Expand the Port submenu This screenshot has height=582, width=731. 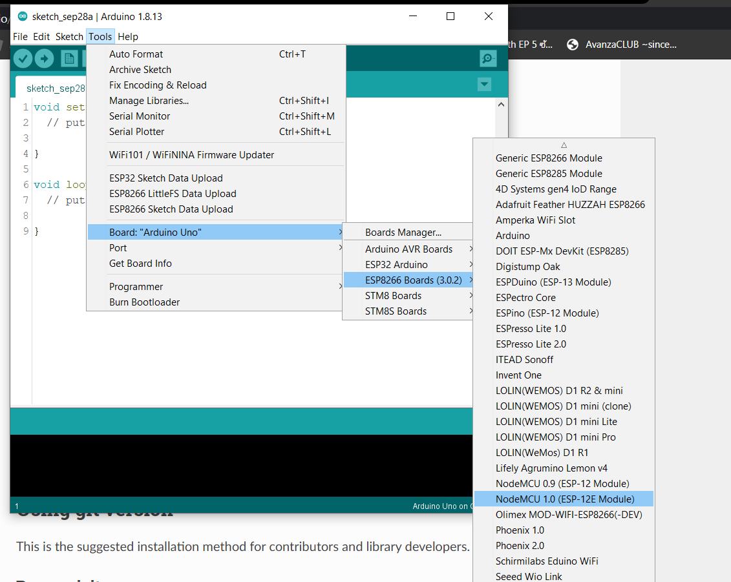217,248
